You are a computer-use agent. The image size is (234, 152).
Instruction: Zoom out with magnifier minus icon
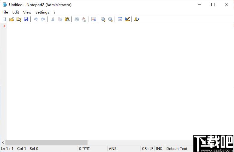(x=110, y=19)
